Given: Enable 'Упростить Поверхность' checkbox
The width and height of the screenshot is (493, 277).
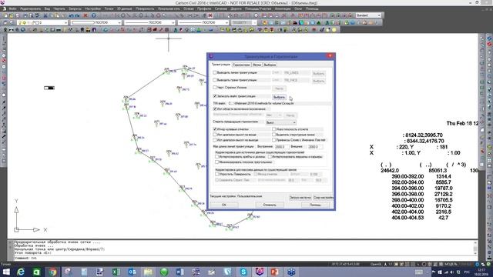Looking at the screenshot, I should coord(217,174).
